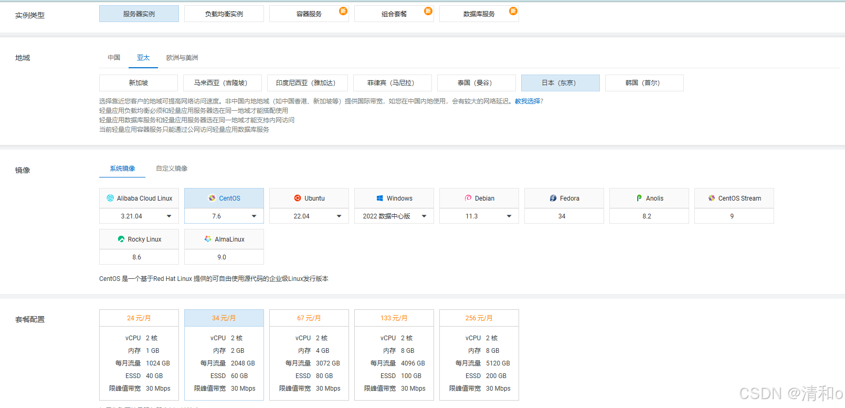Select the 24 元/月 plan
The width and height of the screenshot is (845, 408).
[x=139, y=355]
